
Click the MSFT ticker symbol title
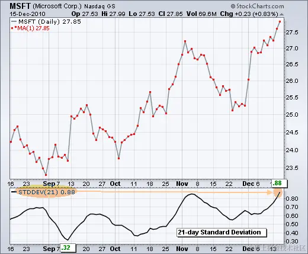point(20,6)
